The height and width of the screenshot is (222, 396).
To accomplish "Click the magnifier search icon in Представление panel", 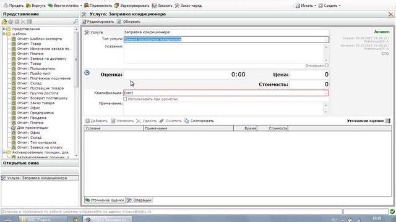I will 75,22.
